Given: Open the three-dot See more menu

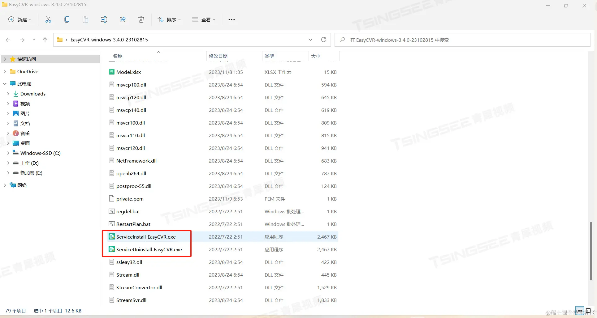Looking at the screenshot, I should tap(231, 19).
